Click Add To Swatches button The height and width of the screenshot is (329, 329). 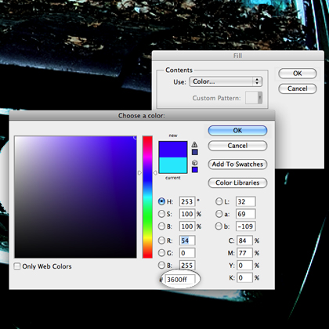(x=237, y=164)
